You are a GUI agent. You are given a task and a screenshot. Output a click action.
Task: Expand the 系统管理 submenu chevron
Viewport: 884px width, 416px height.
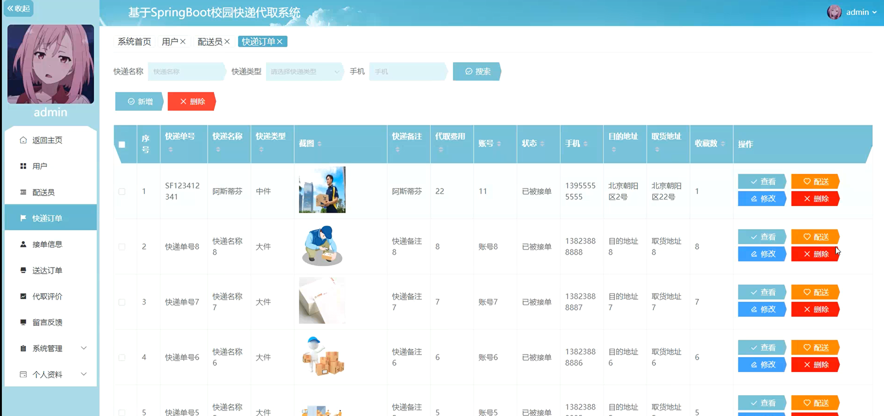(x=84, y=348)
